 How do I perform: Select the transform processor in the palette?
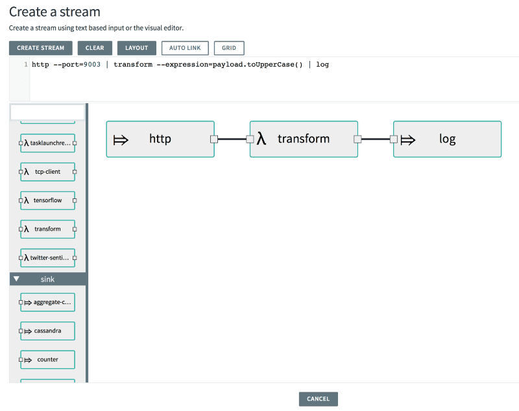[x=47, y=229]
